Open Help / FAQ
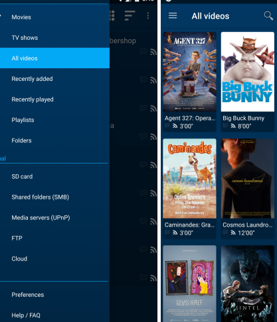The height and width of the screenshot is (322, 277). [x=26, y=315]
